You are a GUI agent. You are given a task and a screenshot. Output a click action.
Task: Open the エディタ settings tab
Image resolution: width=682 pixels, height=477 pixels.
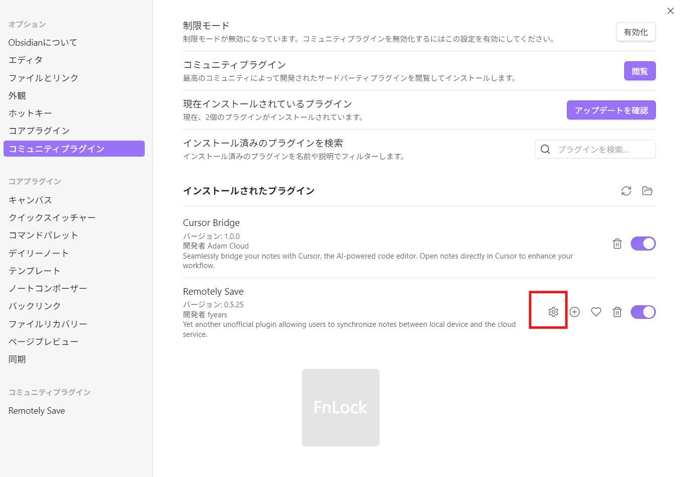74,60
